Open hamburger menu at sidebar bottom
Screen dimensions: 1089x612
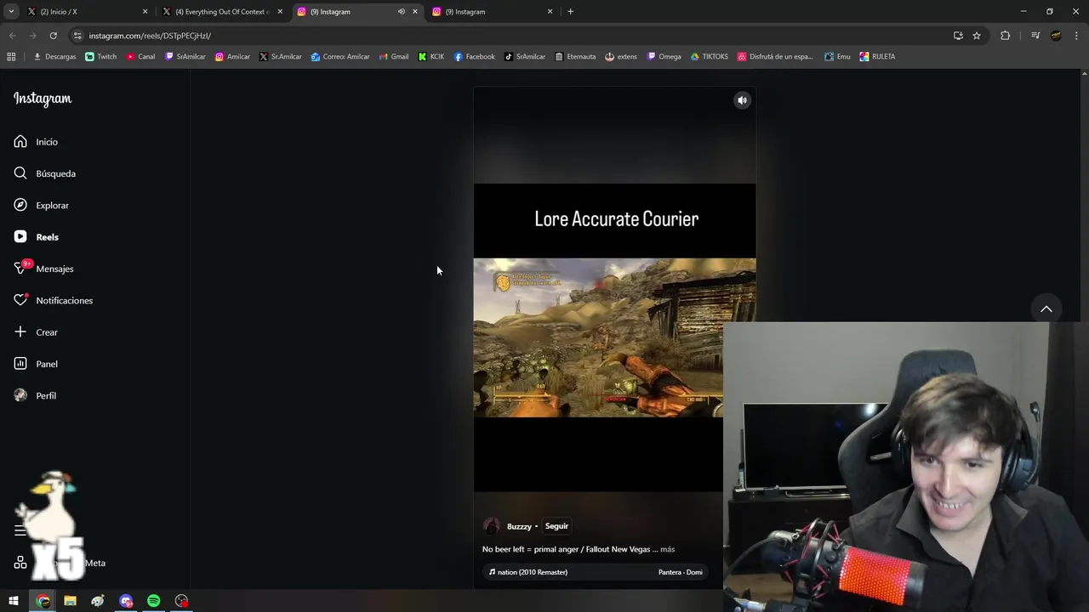click(x=20, y=530)
